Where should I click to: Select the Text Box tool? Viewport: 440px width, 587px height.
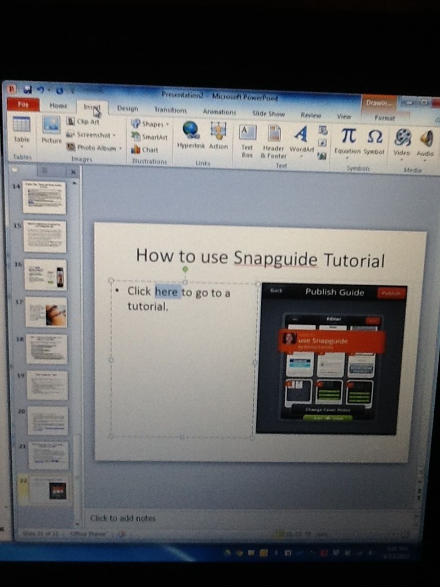(247, 141)
